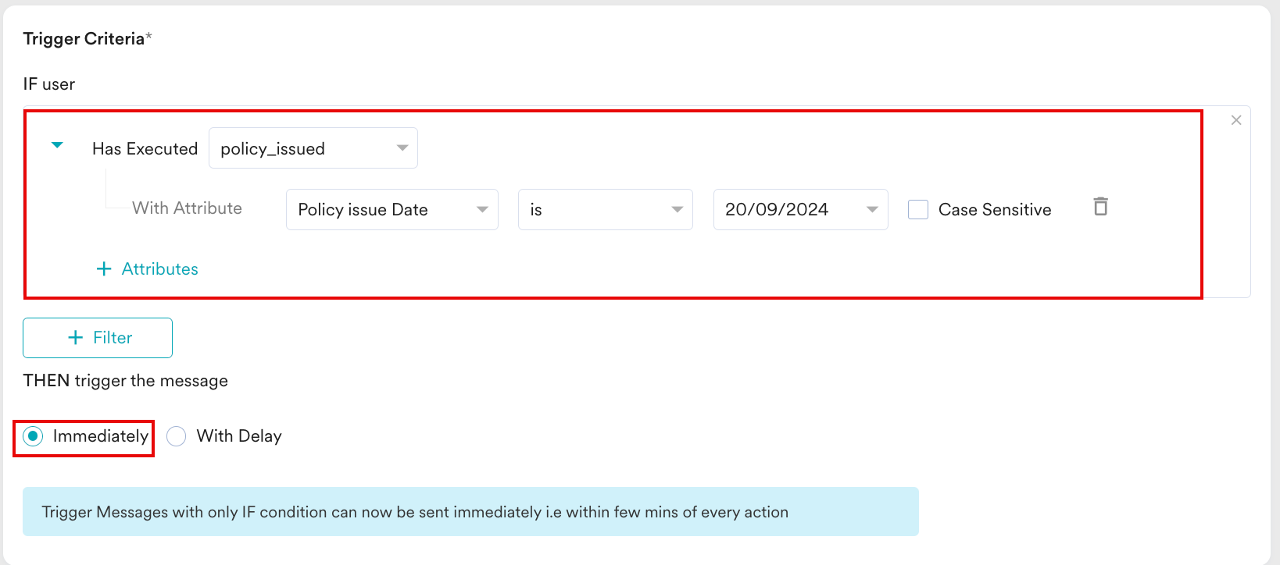Open the Policy issue Date attribute dropdown
The height and width of the screenshot is (565, 1280).
click(x=392, y=209)
